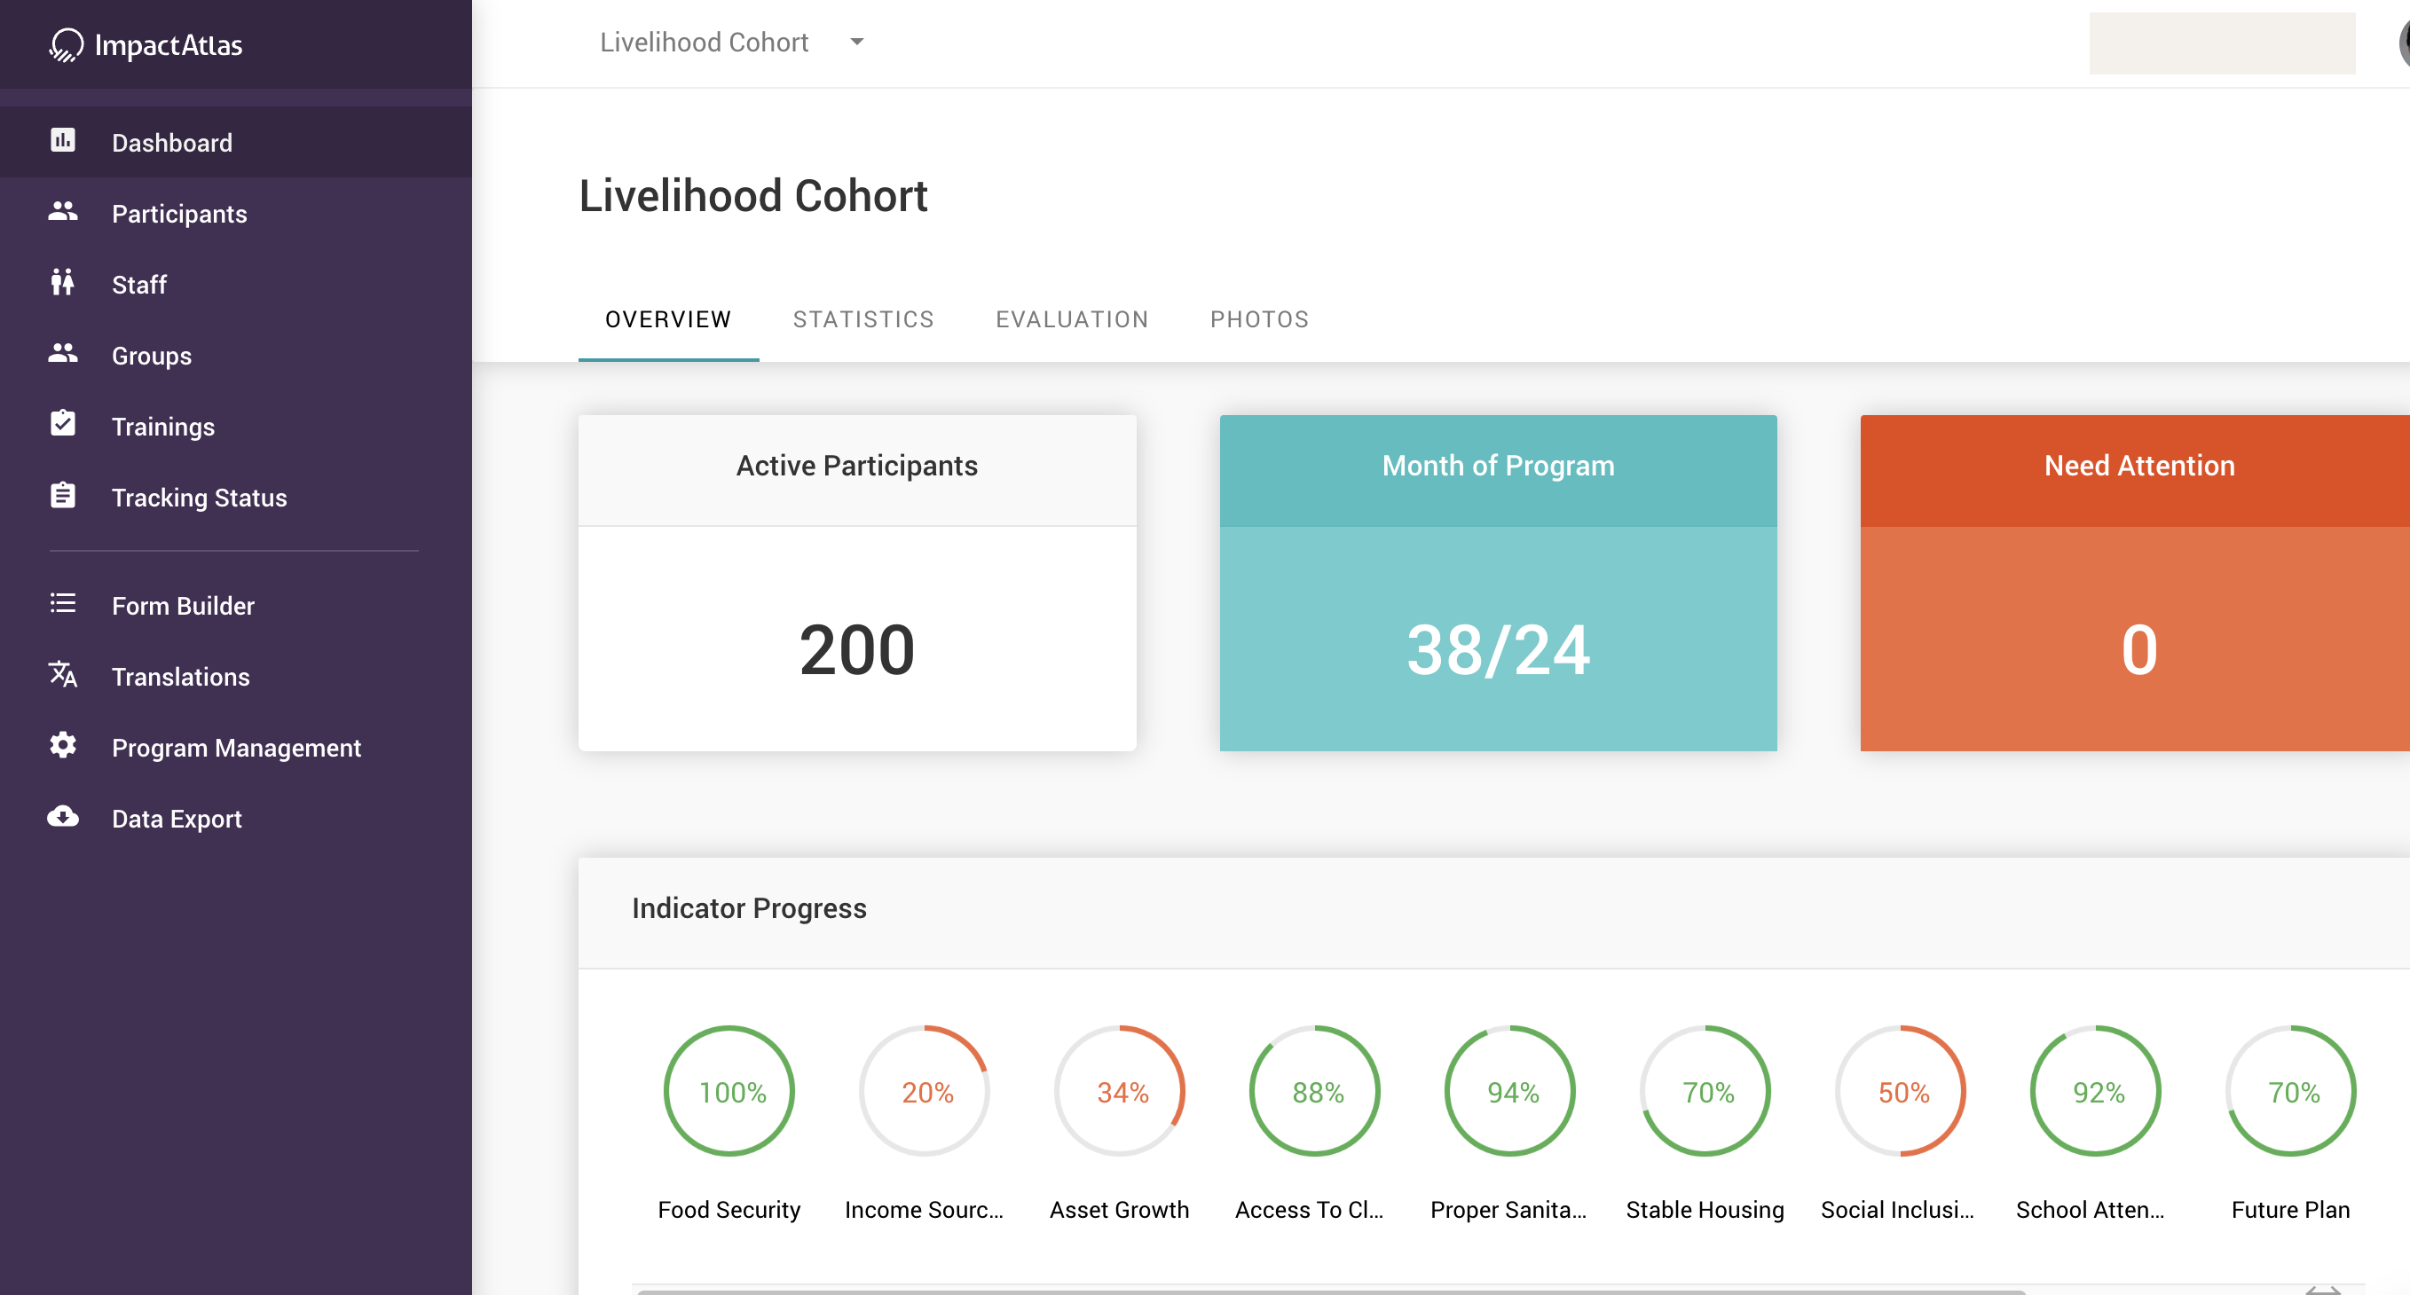Click the Form Builder list icon
The image size is (2410, 1295).
63,604
